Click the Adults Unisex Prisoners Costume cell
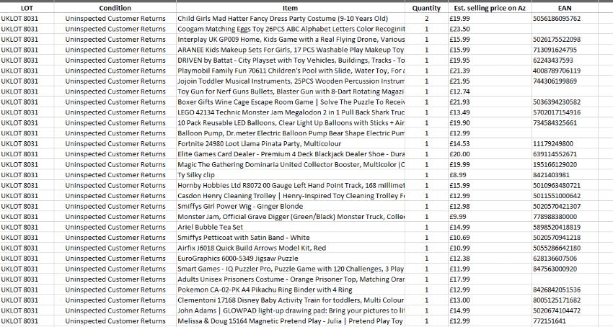This screenshot has height=327, width=613. click(291, 279)
